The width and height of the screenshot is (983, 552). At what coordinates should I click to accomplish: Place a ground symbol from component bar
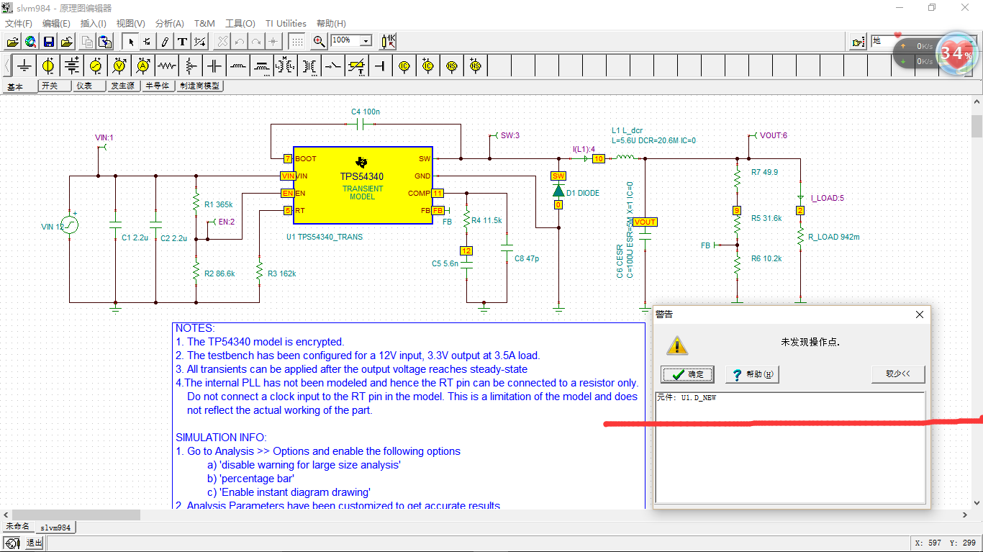tap(25, 66)
